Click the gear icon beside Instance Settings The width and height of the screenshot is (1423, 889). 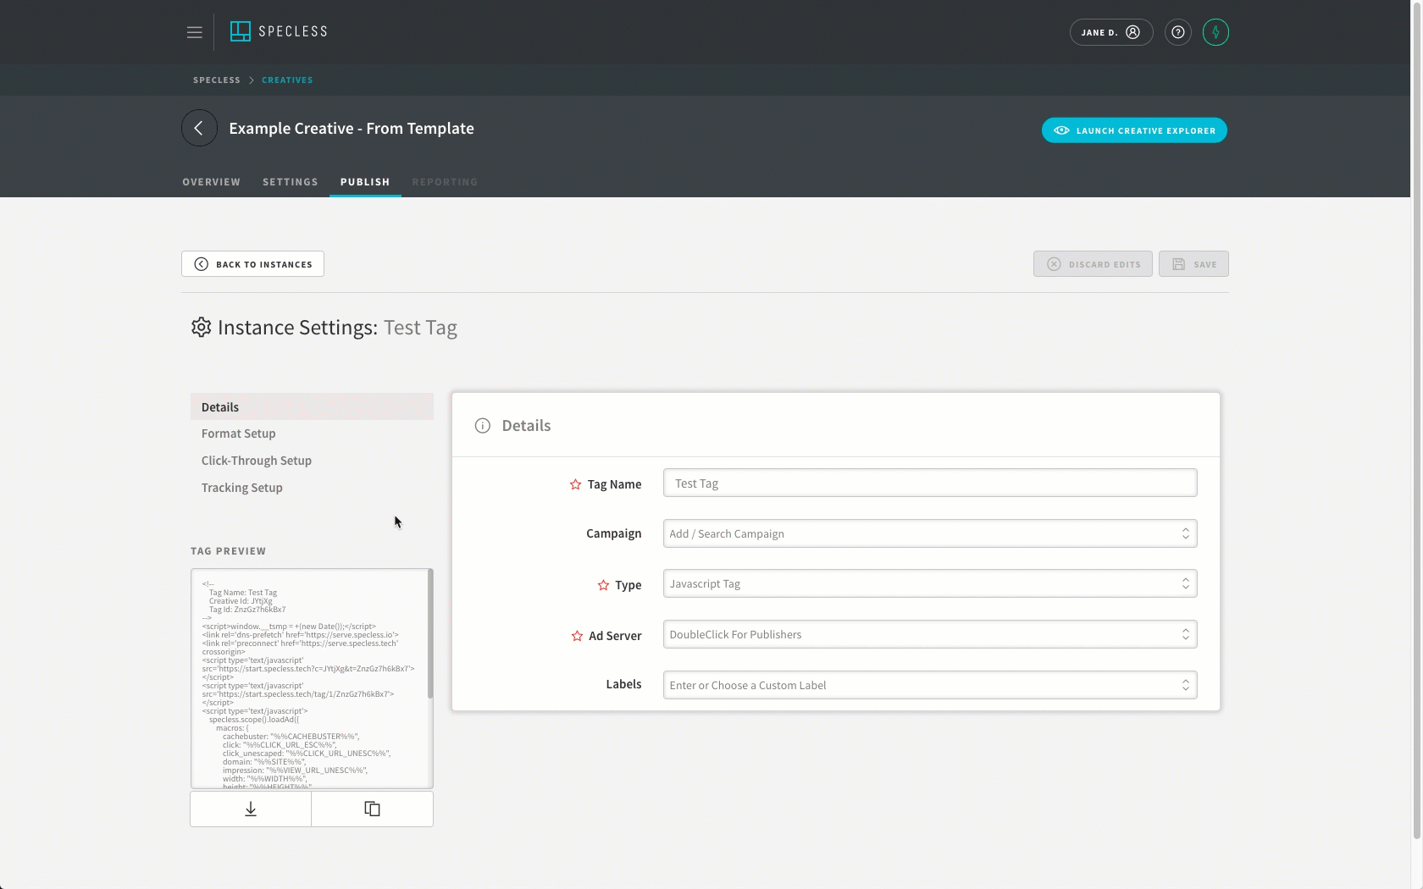201,327
